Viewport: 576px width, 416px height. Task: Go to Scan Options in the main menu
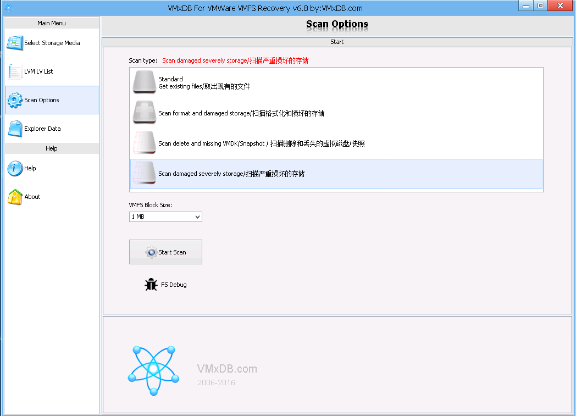coord(52,100)
